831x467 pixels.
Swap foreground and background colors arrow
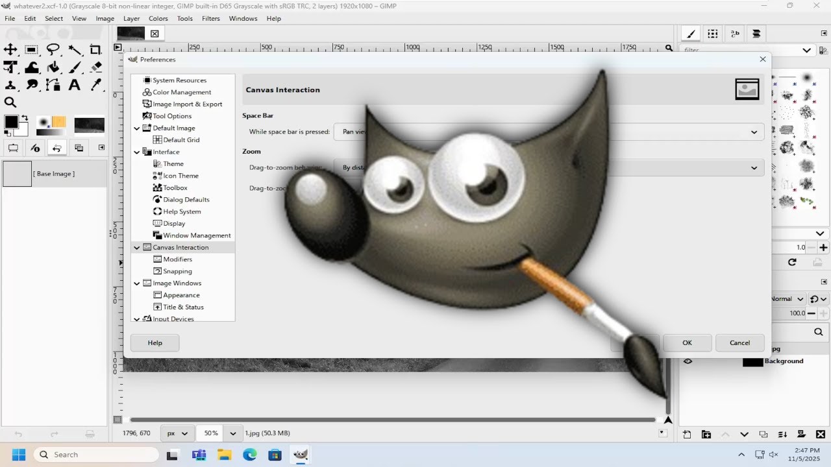(x=24, y=117)
